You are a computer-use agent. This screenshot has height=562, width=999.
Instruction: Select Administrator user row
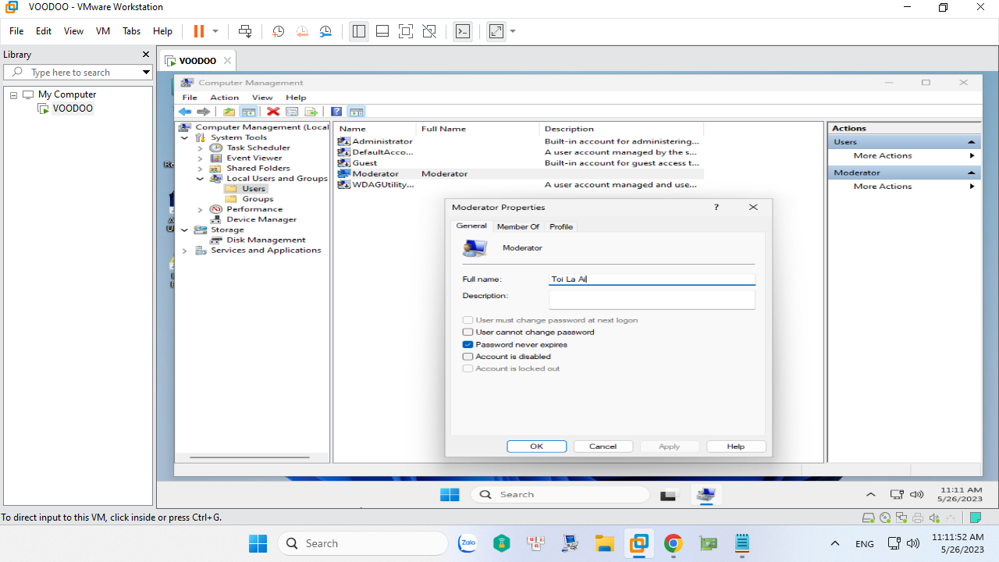pos(520,141)
